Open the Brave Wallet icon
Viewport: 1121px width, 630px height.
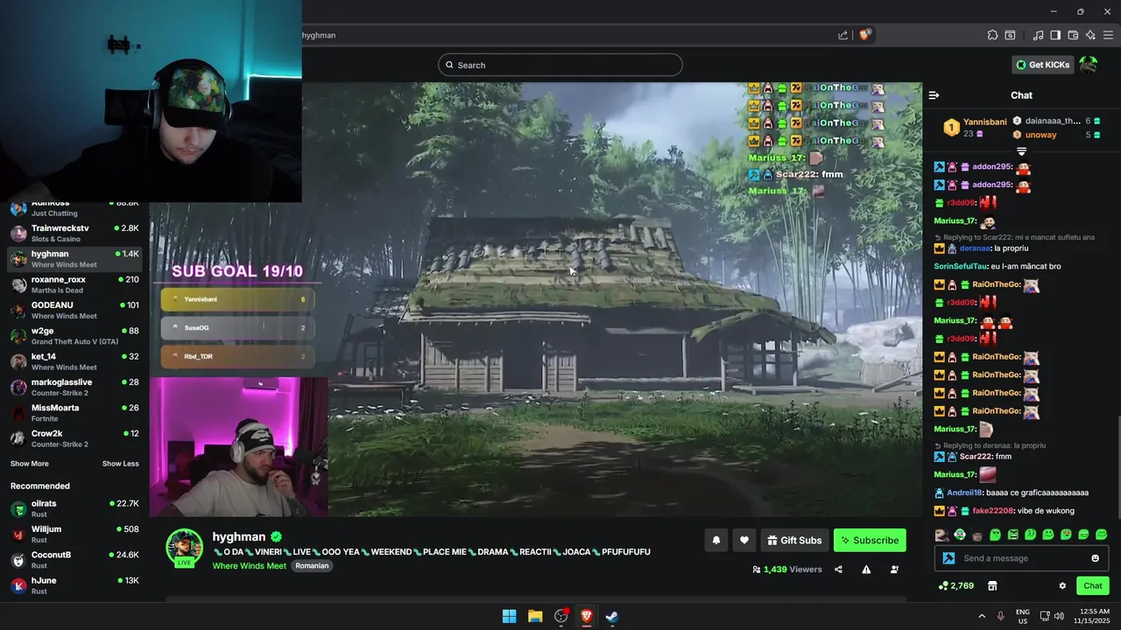coord(1073,35)
